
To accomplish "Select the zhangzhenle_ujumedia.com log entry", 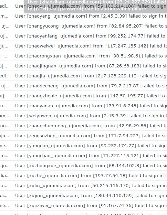I will click(83, 96).
